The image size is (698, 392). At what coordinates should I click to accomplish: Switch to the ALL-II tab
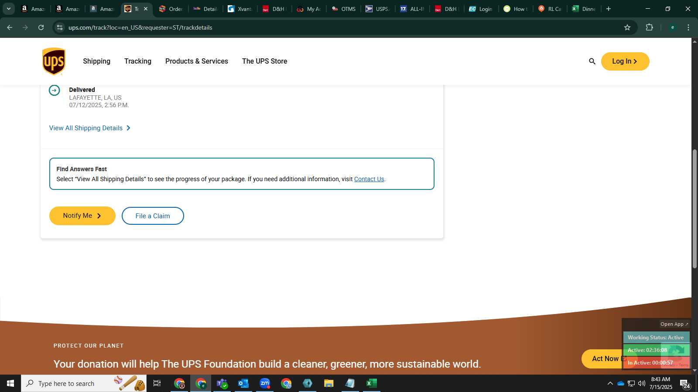tap(412, 9)
